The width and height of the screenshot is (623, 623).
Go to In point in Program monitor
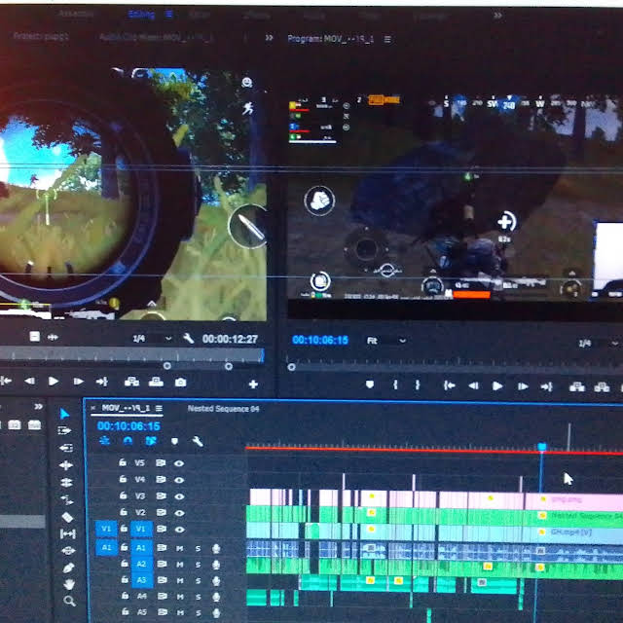(x=450, y=385)
